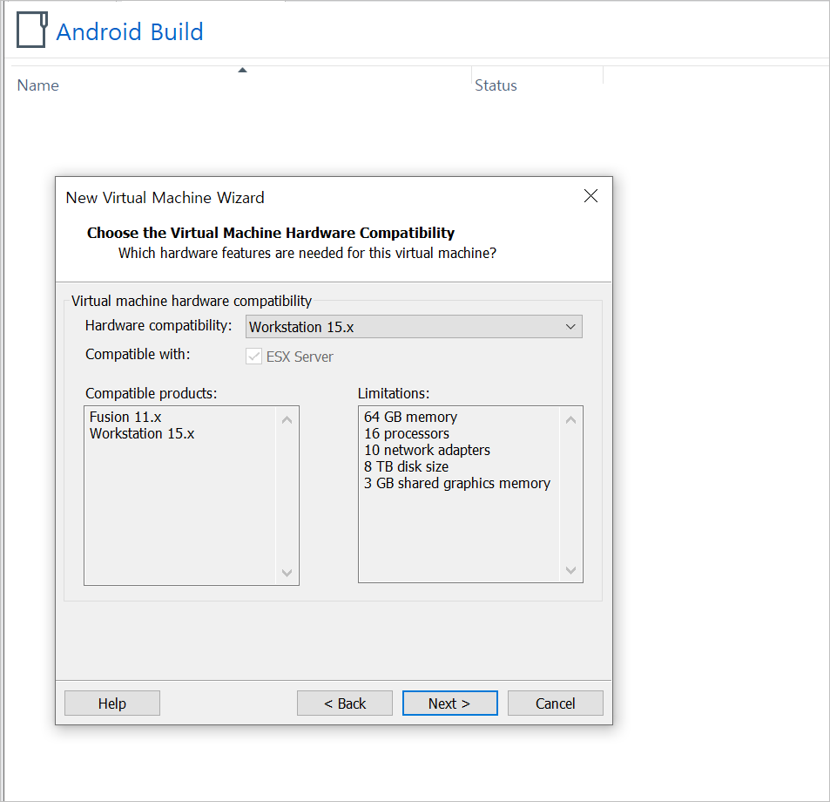Screen dimensions: 830x802
Task: Click down arrow of Limitations scrollbar
Action: click(x=570, y=570)
